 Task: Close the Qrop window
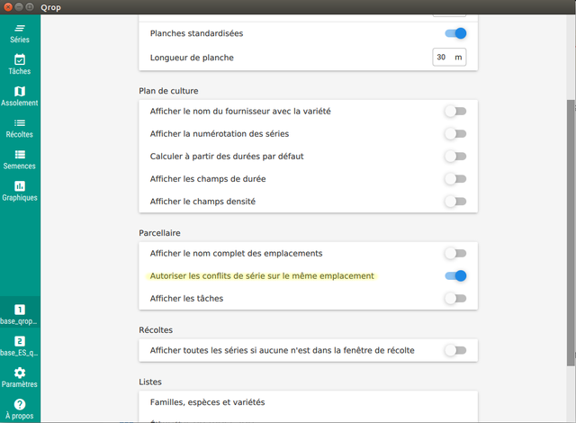click(8, 7)
